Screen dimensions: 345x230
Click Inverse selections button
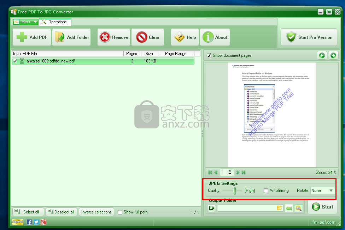point(97,212)
